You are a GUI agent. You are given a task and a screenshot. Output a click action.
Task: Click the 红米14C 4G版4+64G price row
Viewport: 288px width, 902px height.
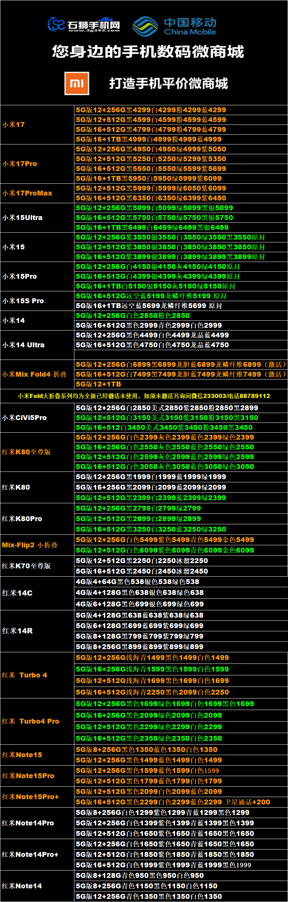(x=138, y=582)
